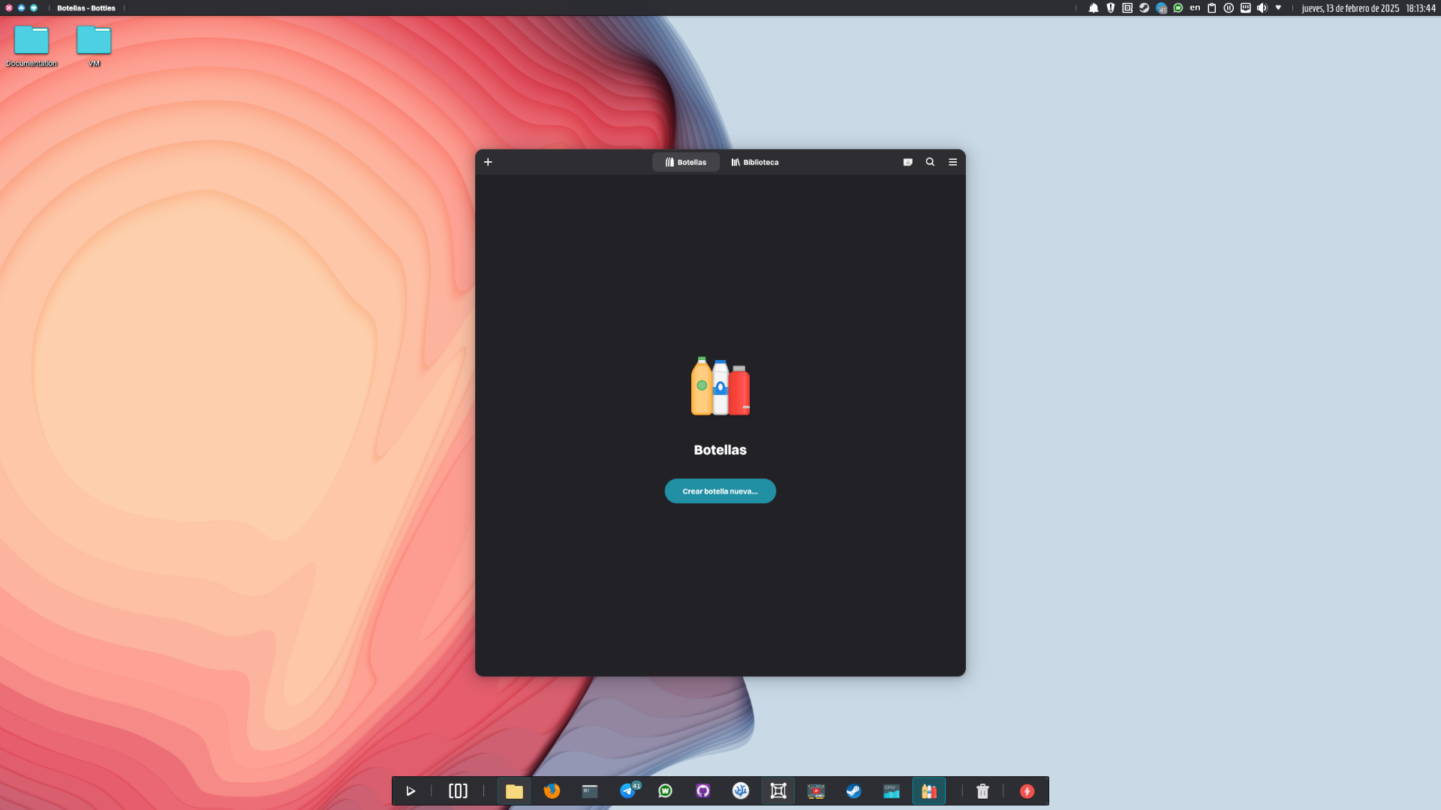Open the Biblioteca tab
Image resolution: width=1441 pixels, height=810 pixels.
tap(755, 162)
